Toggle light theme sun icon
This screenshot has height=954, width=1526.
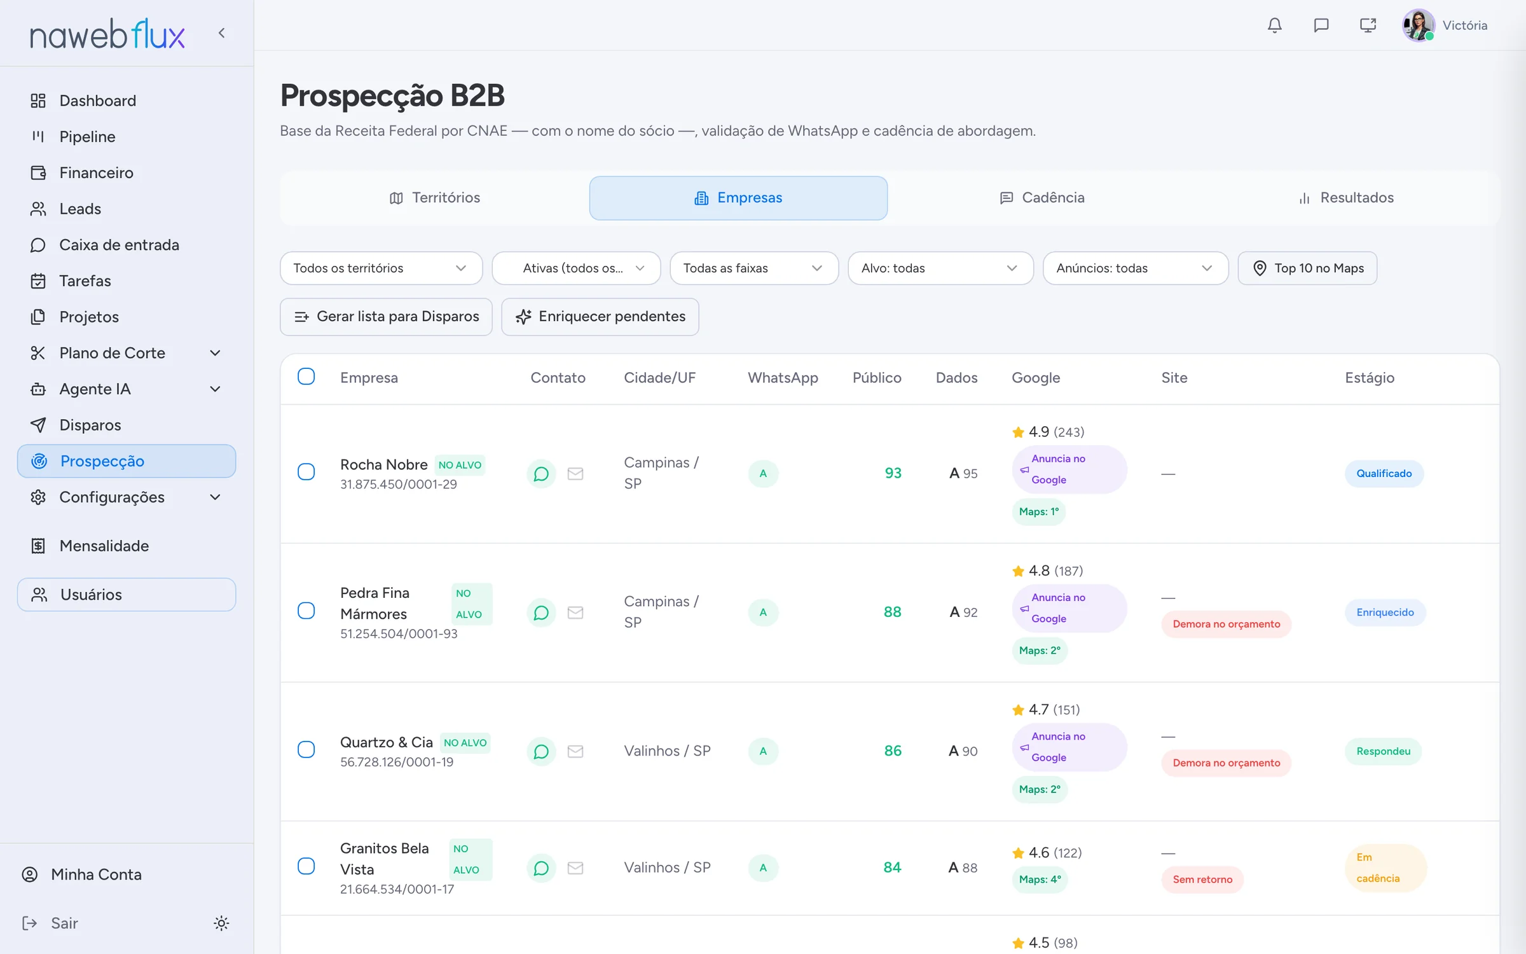[221, 923]
